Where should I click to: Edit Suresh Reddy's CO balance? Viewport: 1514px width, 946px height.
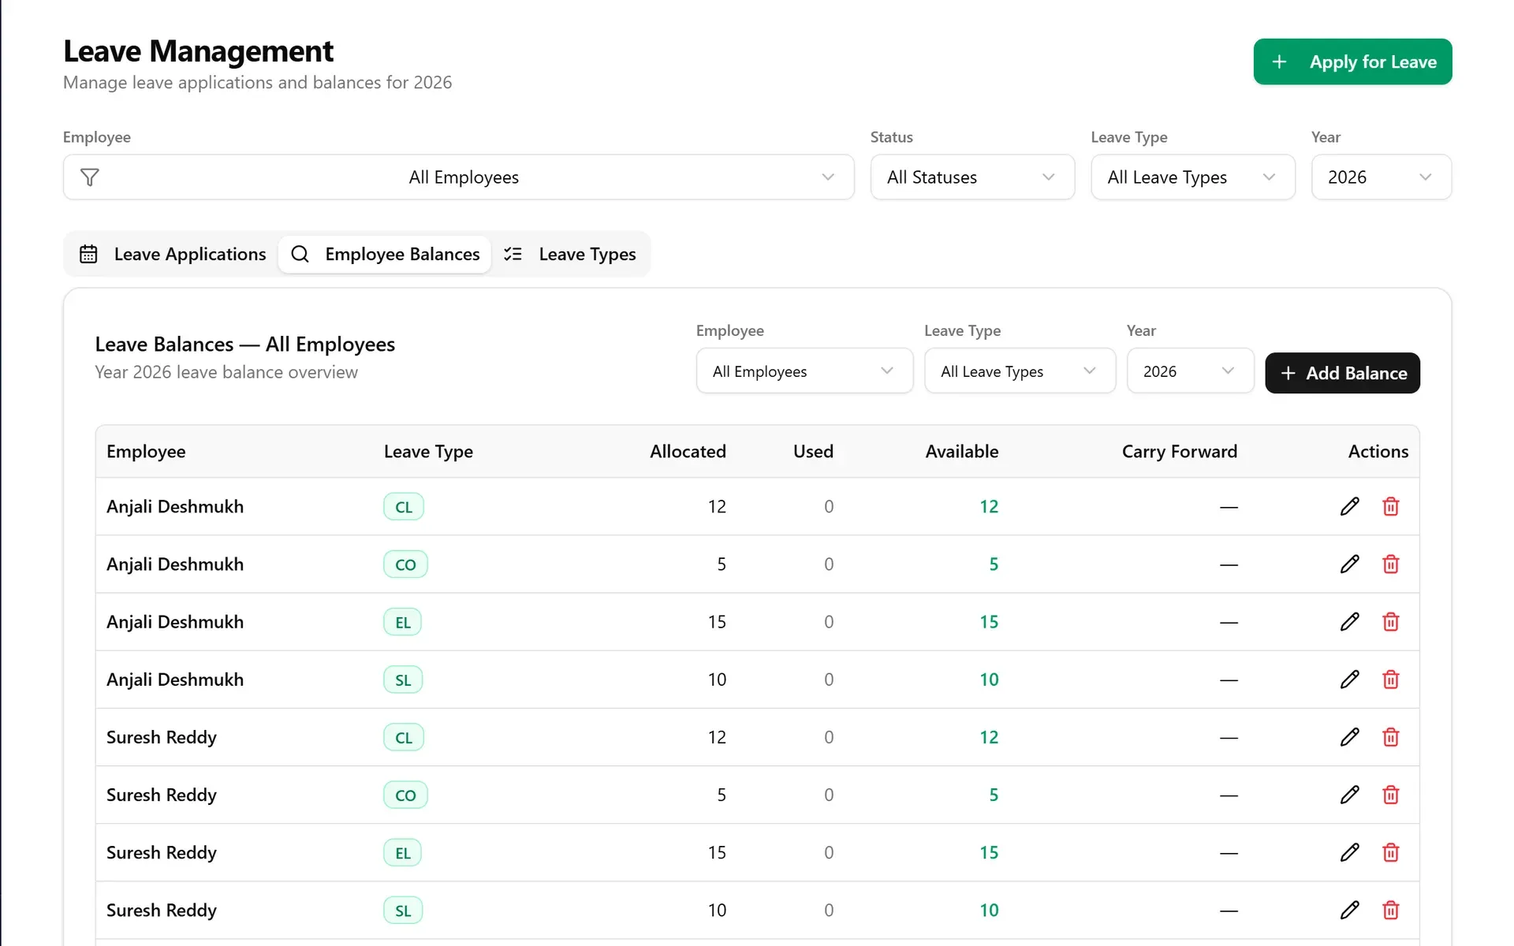pos(1349,794)
